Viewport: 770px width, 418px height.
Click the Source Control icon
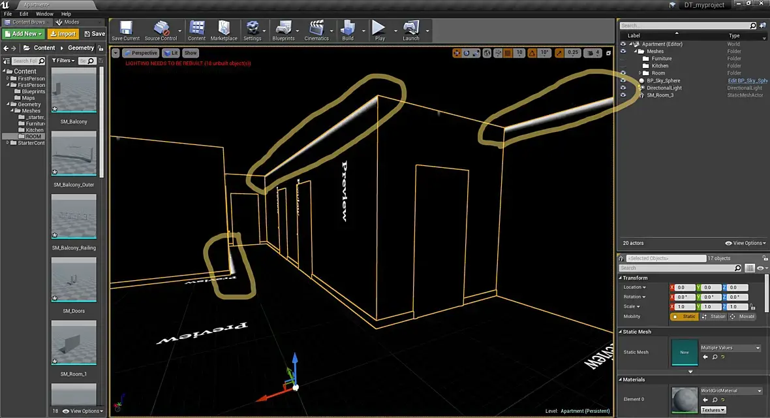coord(161,29)
